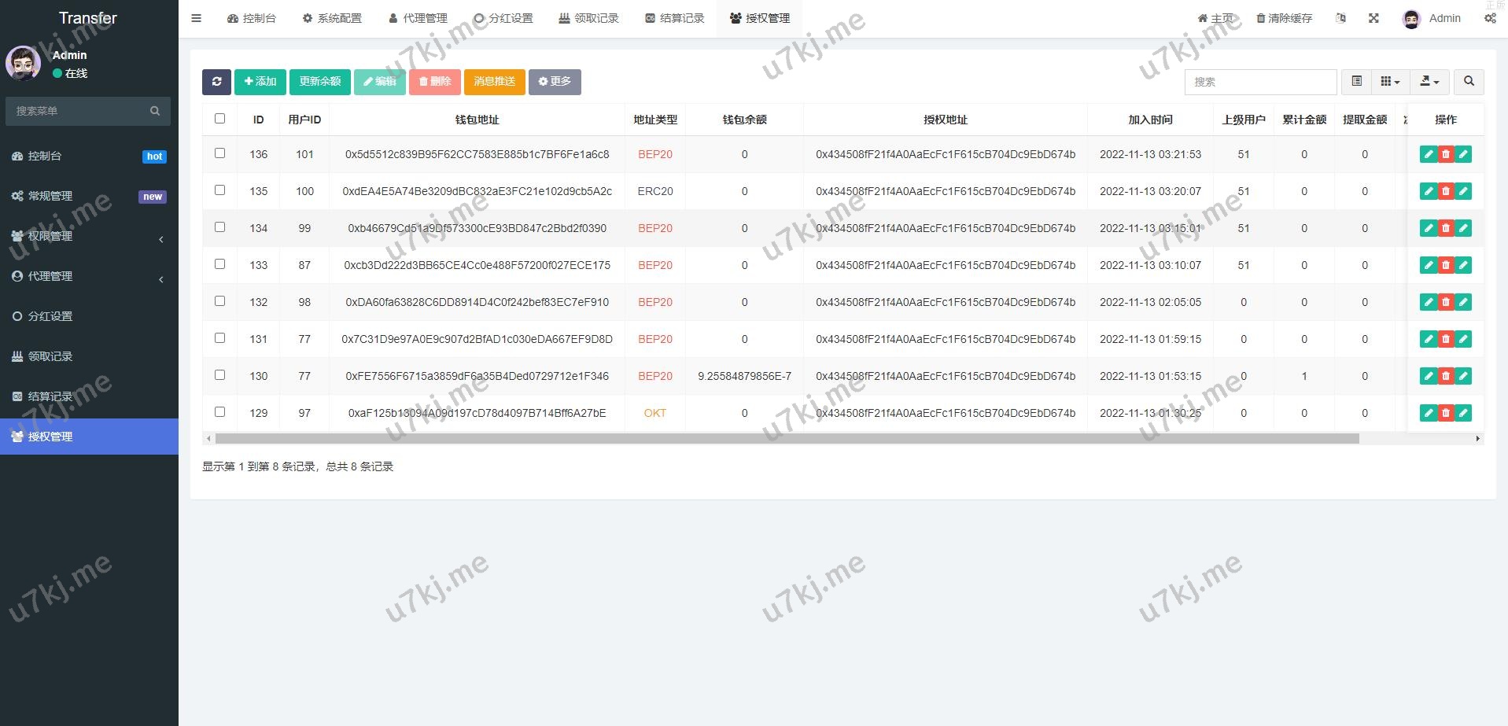1508x726 pixels.
Task: Open the export data dropdown
Action: 1429,82
